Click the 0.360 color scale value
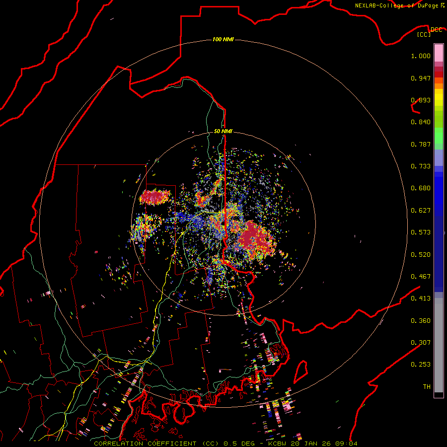This screenshot has width=447, height=447. [x=421, y=321]
